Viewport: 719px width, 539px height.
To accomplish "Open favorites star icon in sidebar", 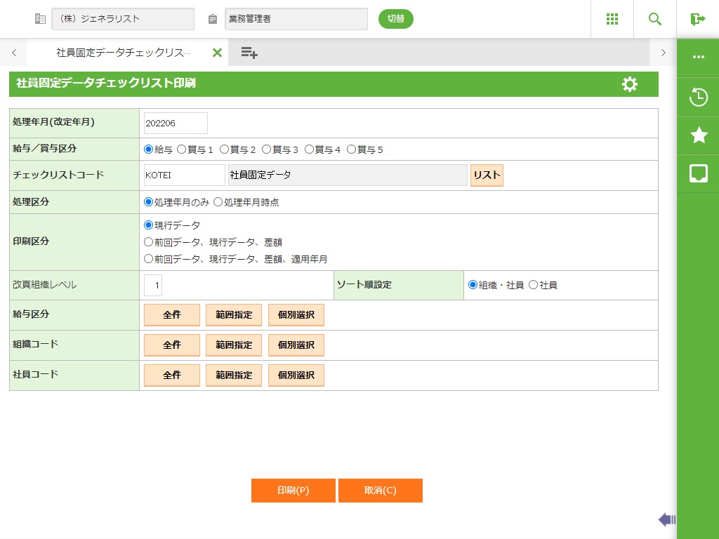I will tap(698, 135).
